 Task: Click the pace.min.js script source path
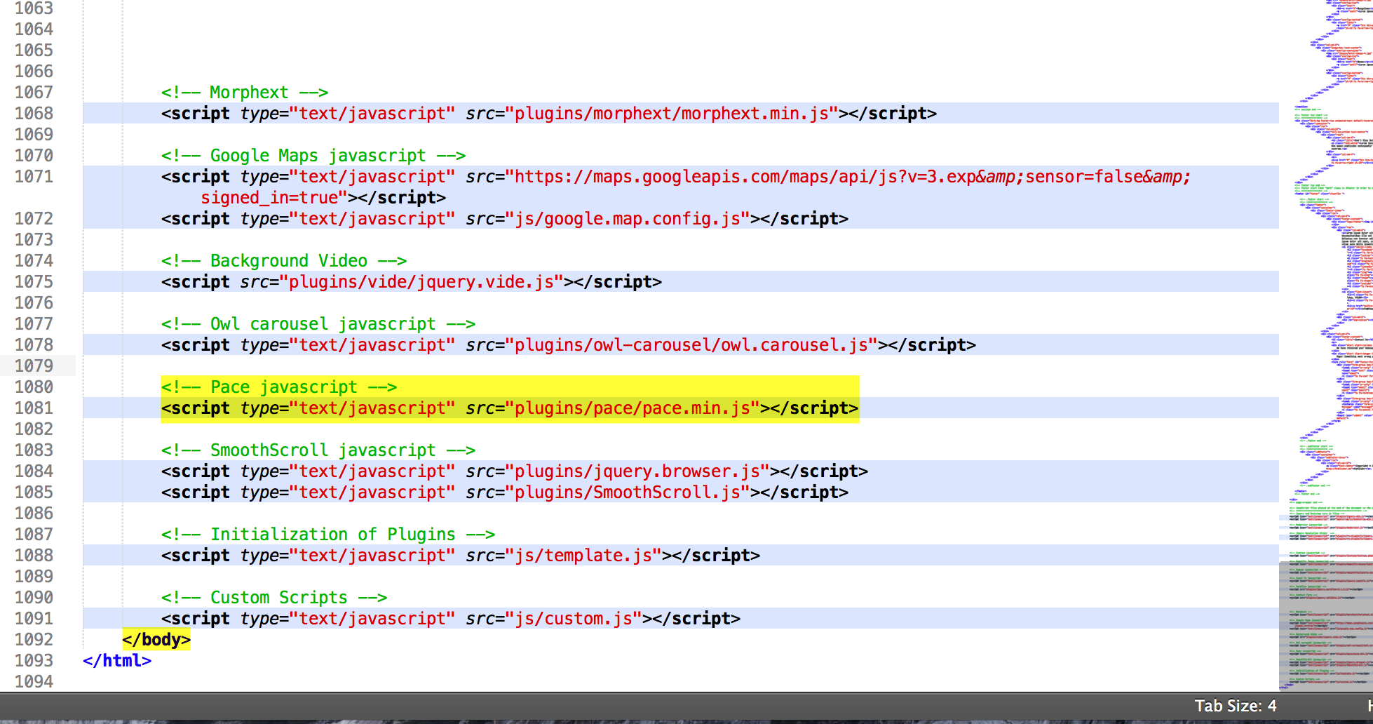pyautogui.click(x=636, y=408)
